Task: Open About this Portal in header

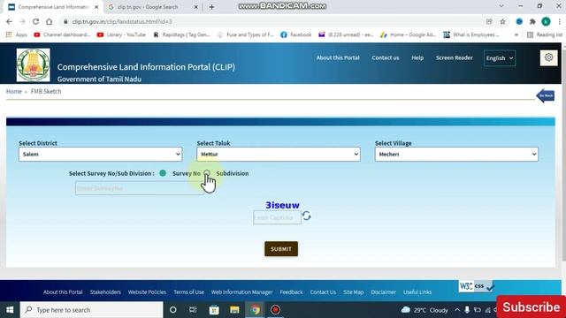Action: click(x=338, y=57)
